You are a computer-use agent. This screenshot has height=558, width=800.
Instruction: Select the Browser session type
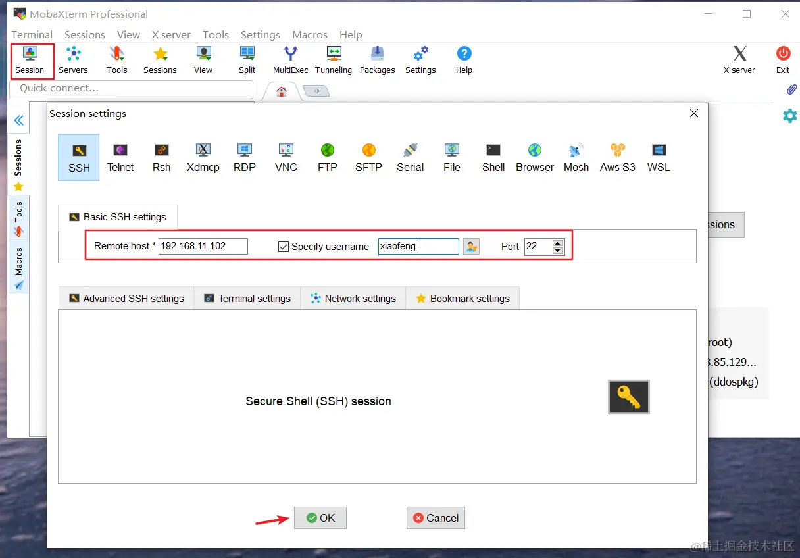(535, 158)
